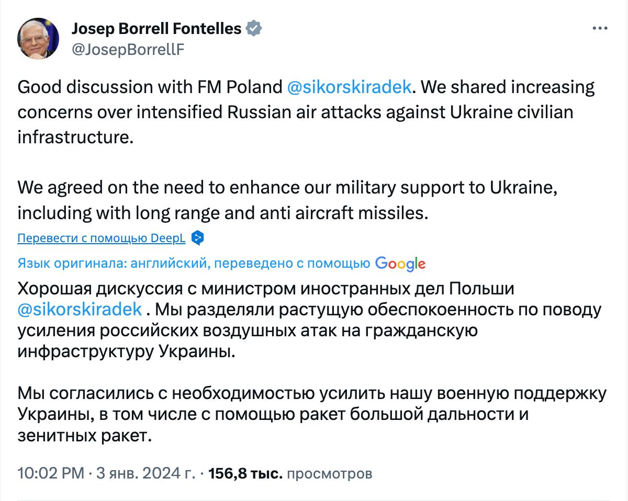Open the @JosepBorrellF handle
This screenshot has height=501, width=628.
click(128, 49)
